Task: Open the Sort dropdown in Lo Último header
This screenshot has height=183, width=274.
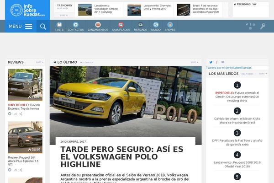Action: pos(195,62)
